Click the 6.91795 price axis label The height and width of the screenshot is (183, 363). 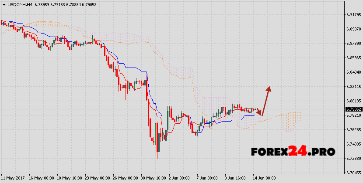pyautogui.click(x=353, y=15)
